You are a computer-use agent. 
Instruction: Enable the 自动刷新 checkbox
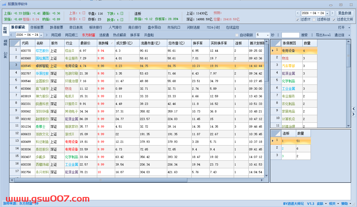coord(237,35)
